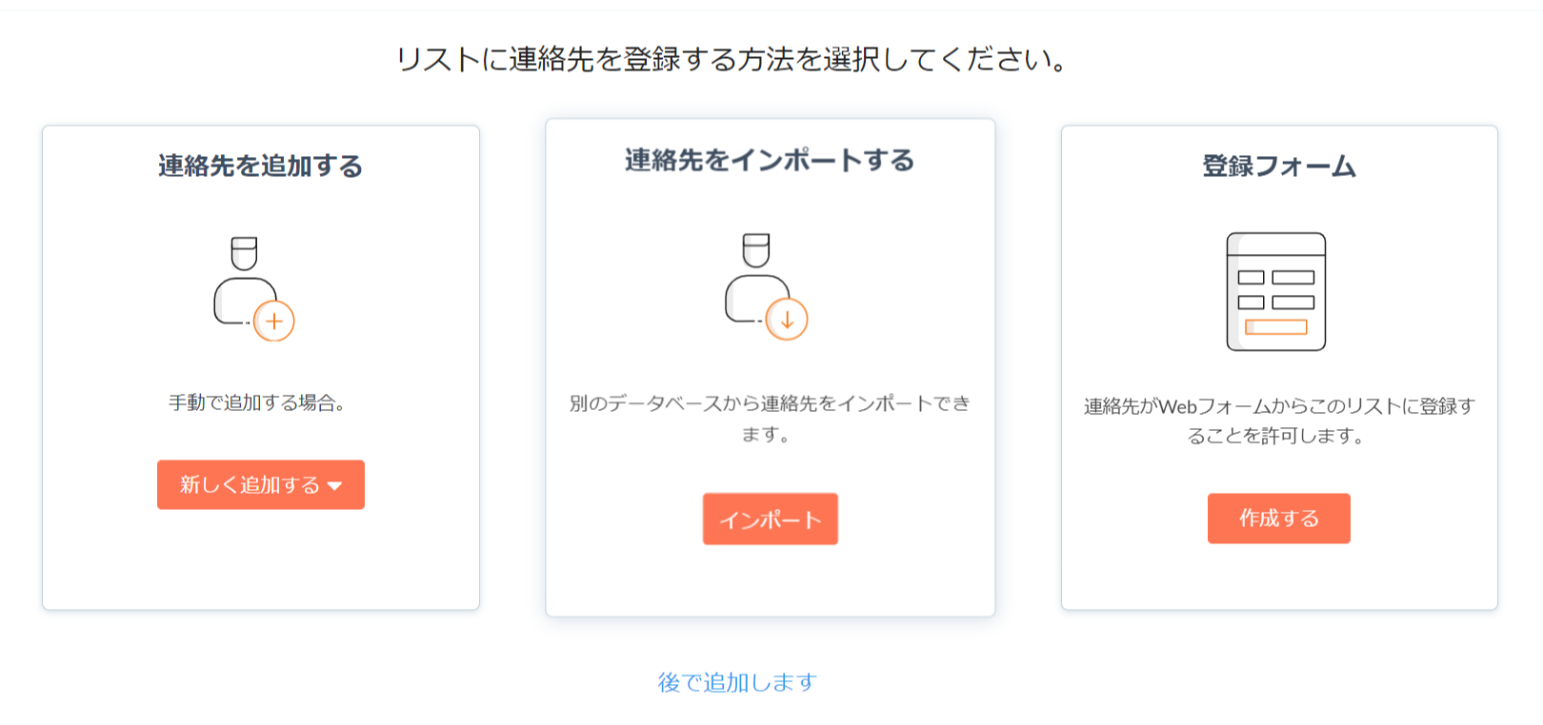The height and width of the screenshot is (725, 1543).
Task: Click the page heading about registering contacts
Action: pyautogui.click(x=731, y=60)
